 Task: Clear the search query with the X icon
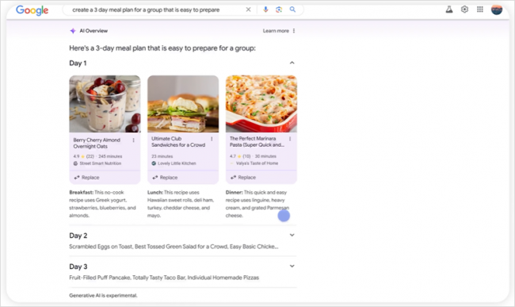248,10
